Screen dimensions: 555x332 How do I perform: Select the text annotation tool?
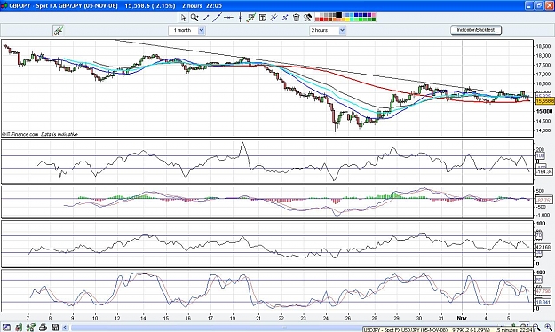click(x=263, y=18)
